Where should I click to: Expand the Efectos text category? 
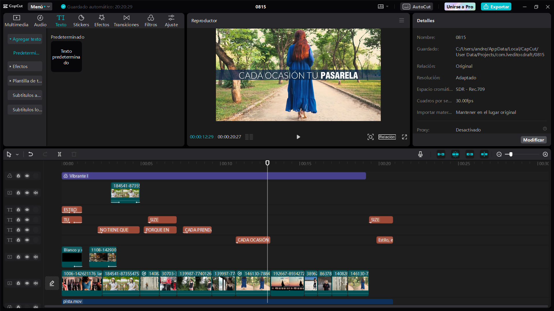(25, 66)
